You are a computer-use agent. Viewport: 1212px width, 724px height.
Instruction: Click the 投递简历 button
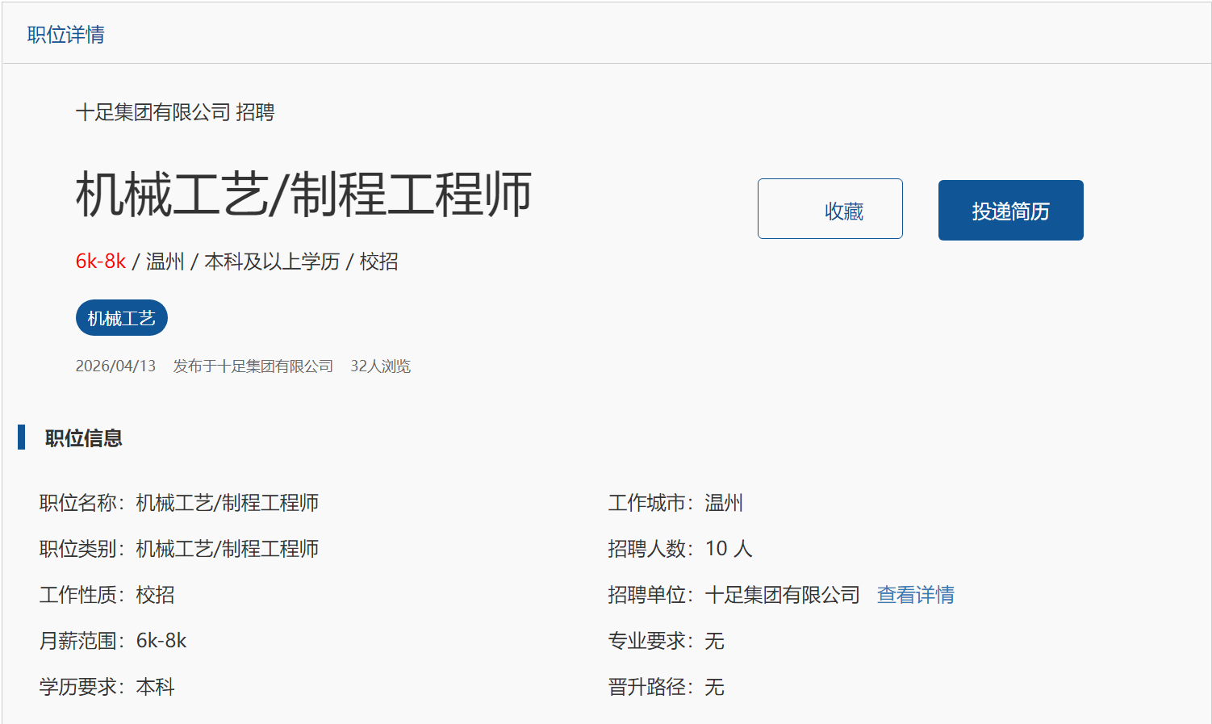1010,211
